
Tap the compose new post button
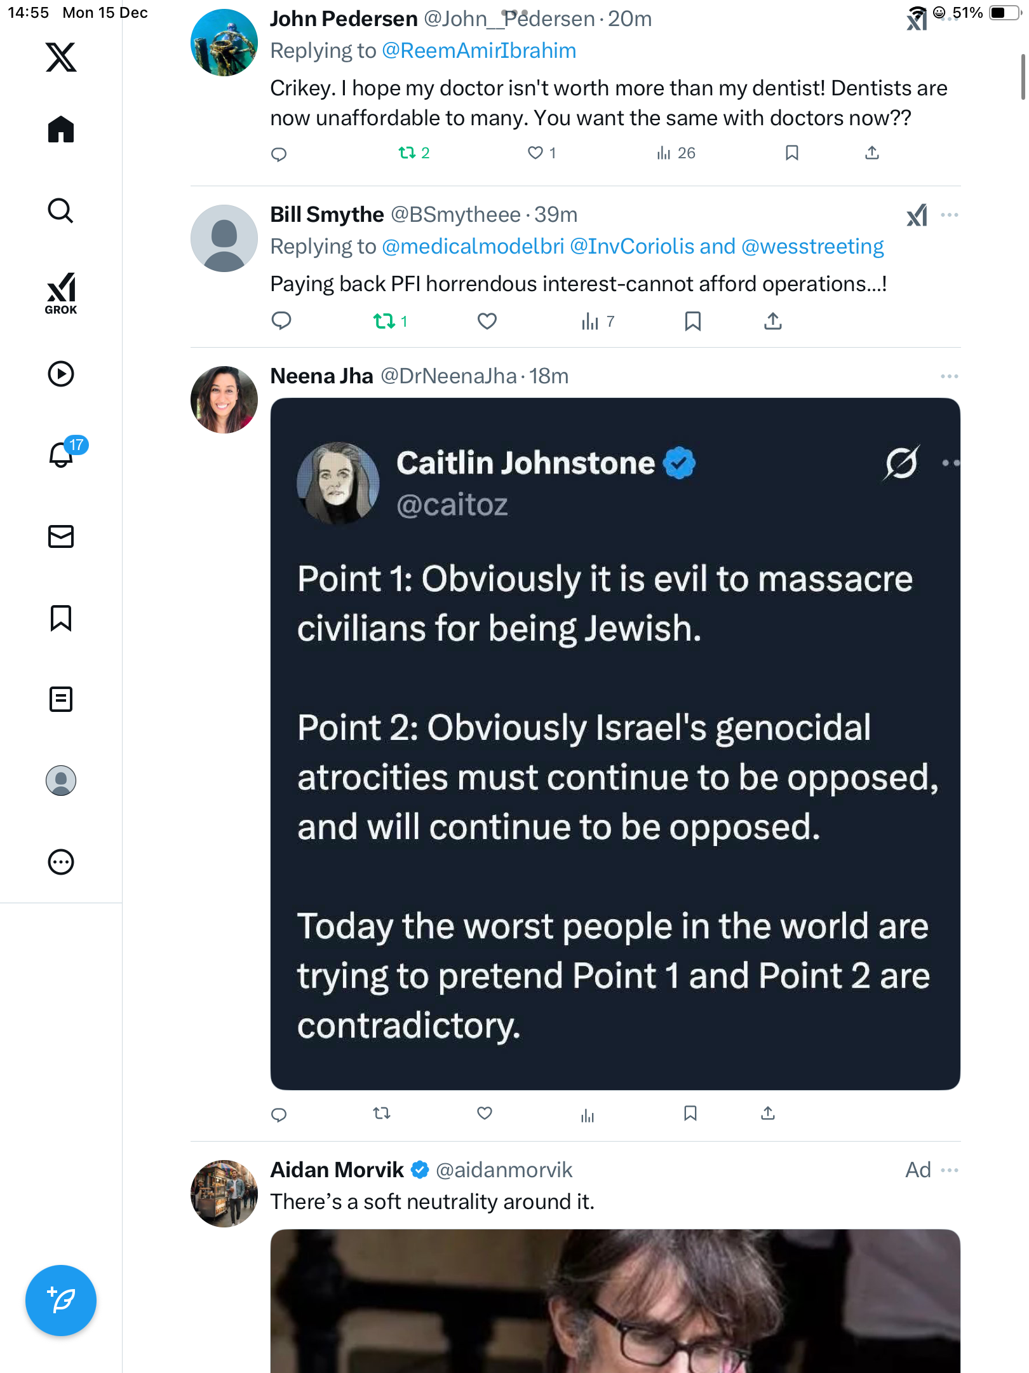(61, 1300)
